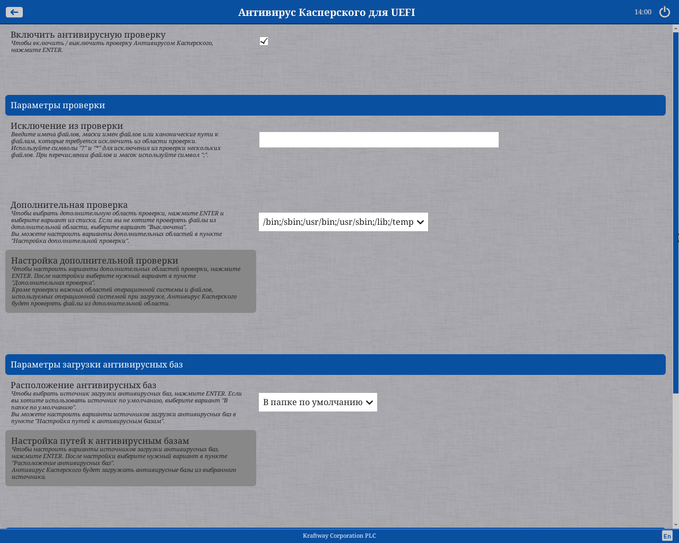Click the 14:00 clock in the header
Image resolution: width=679 pixels, height=543 pixels.
(642, 12)
